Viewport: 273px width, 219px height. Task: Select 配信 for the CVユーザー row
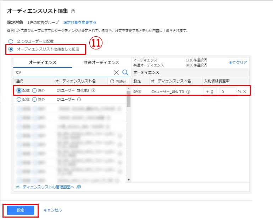click(x=19, y=100)
